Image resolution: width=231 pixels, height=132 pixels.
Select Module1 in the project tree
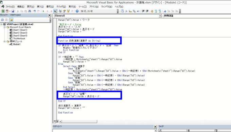pos(17,44)
